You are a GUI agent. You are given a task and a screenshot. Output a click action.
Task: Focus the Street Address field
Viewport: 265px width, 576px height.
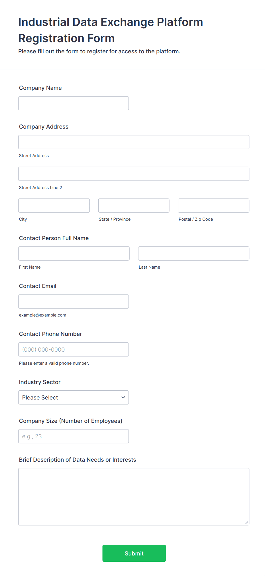(134, 142)
